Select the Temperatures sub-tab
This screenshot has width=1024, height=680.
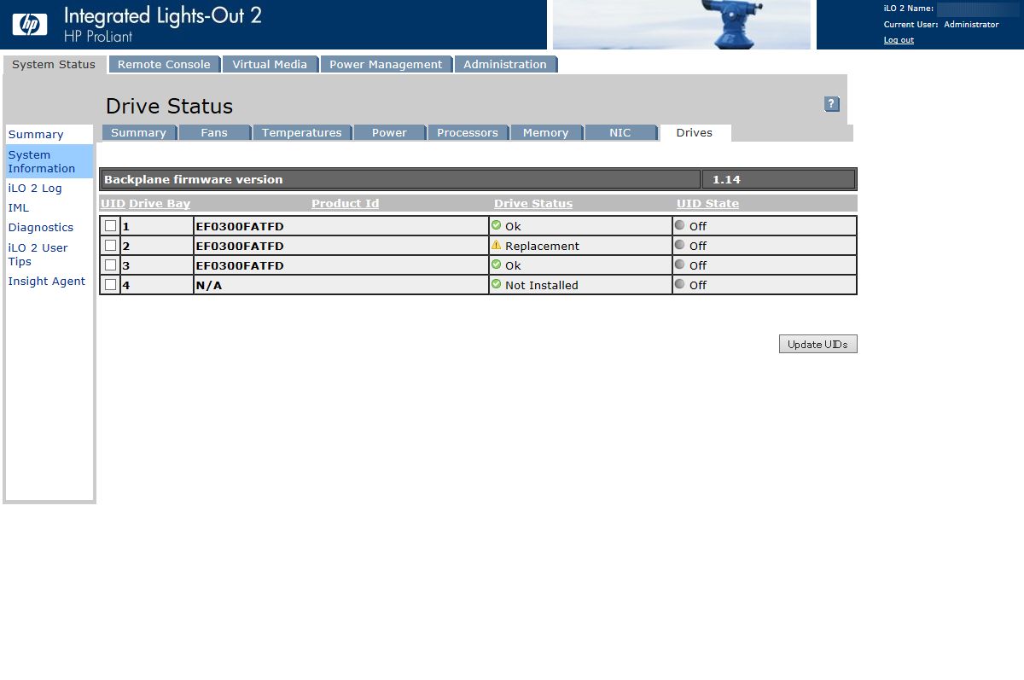301,132
